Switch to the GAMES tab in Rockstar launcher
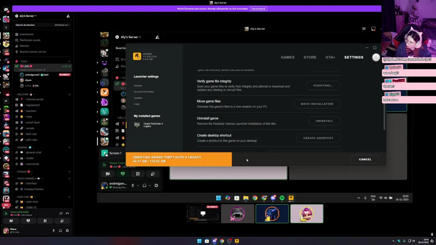436x245 pixels. [x=287, y=57]
